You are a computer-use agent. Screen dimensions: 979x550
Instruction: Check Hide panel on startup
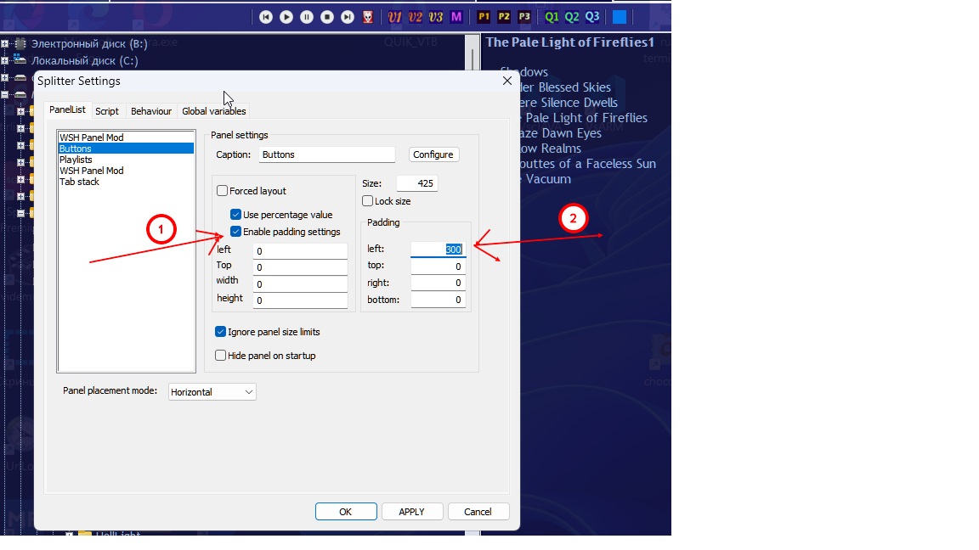(221, 356)
